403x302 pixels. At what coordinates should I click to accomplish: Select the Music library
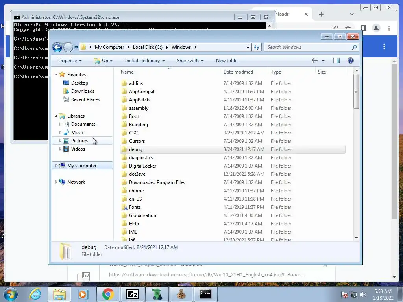pos(78,133)
